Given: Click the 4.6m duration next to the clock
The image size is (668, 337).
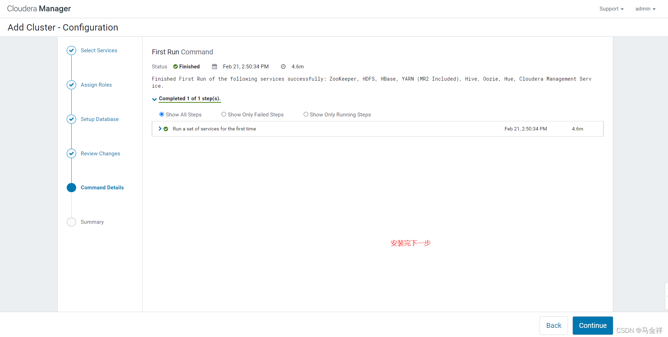Looking at the screenshot, I should click(x=298, y=67).
